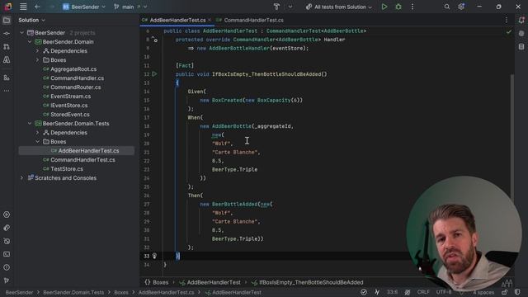Open AggregateRoot.cs file
The height and width of the screenshot is (297, 528).
73,69
